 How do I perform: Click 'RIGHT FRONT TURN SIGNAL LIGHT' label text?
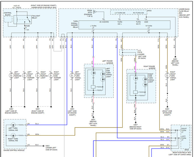click(x=173, y=76)
